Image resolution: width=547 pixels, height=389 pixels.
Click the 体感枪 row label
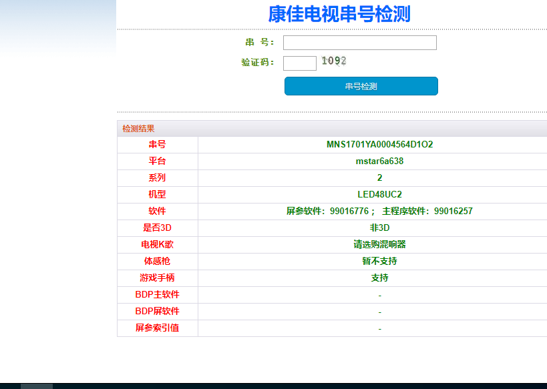pos(158,261)
